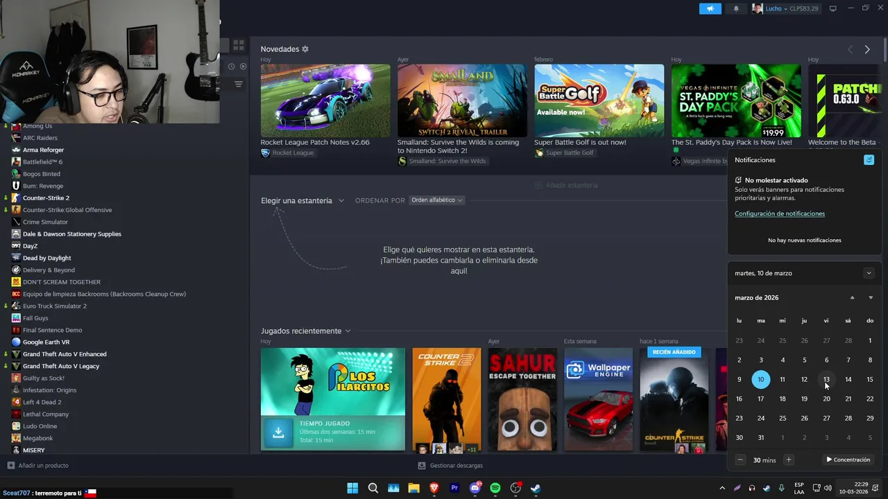Open Premiere Pro from taskbar

click(454, 488)
